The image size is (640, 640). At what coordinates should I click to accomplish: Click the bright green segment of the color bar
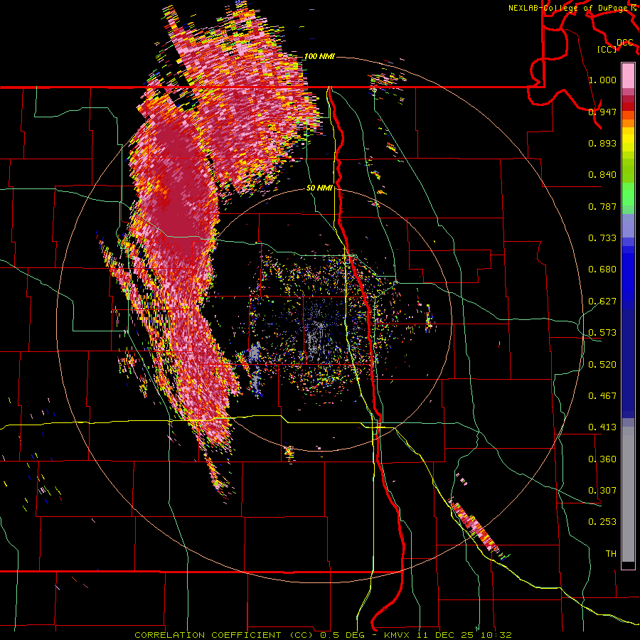tap(628, 194)
